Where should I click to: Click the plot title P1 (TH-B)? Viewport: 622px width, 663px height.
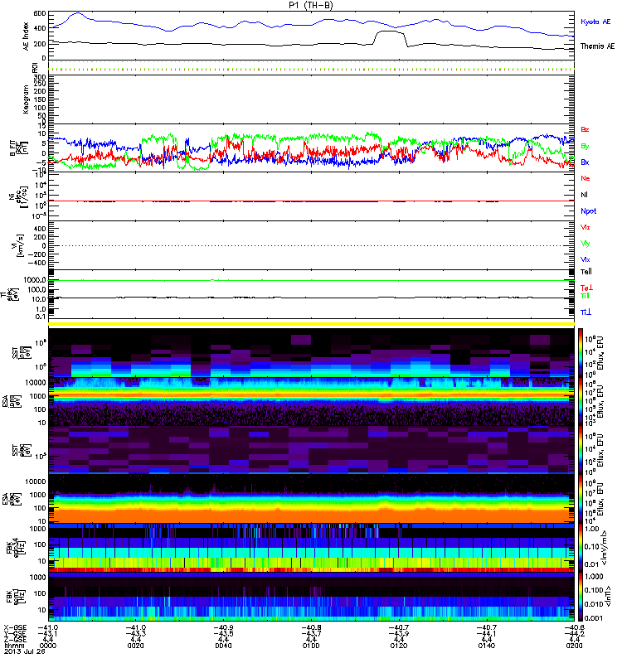(312, 5)
